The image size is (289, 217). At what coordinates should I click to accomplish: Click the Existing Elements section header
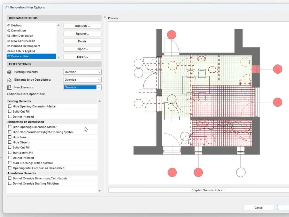(52, 101)
